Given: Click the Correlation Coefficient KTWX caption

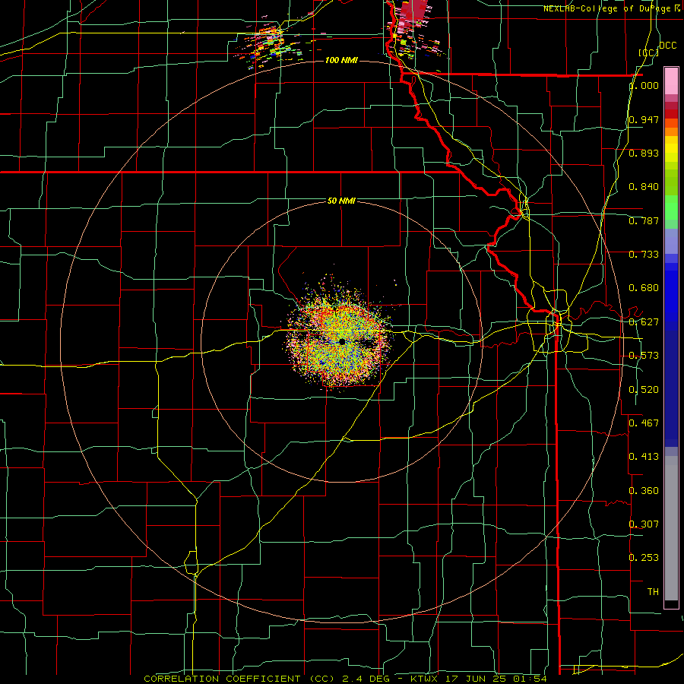Looking at the screenshot, I should [x=345, y=679].
